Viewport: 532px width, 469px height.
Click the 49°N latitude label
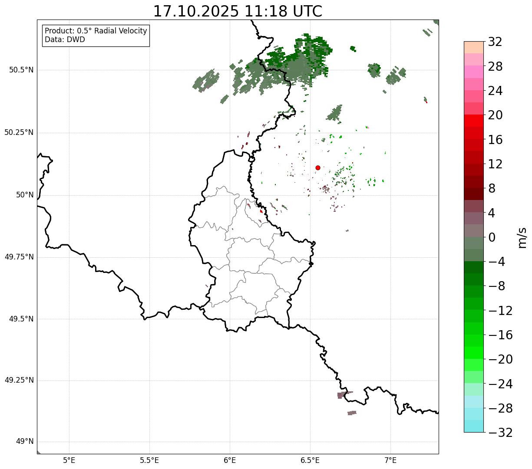point(25,442)
